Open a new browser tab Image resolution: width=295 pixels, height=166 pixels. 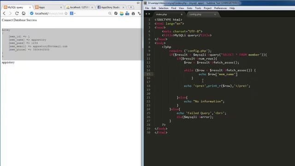tap(131, 7)
